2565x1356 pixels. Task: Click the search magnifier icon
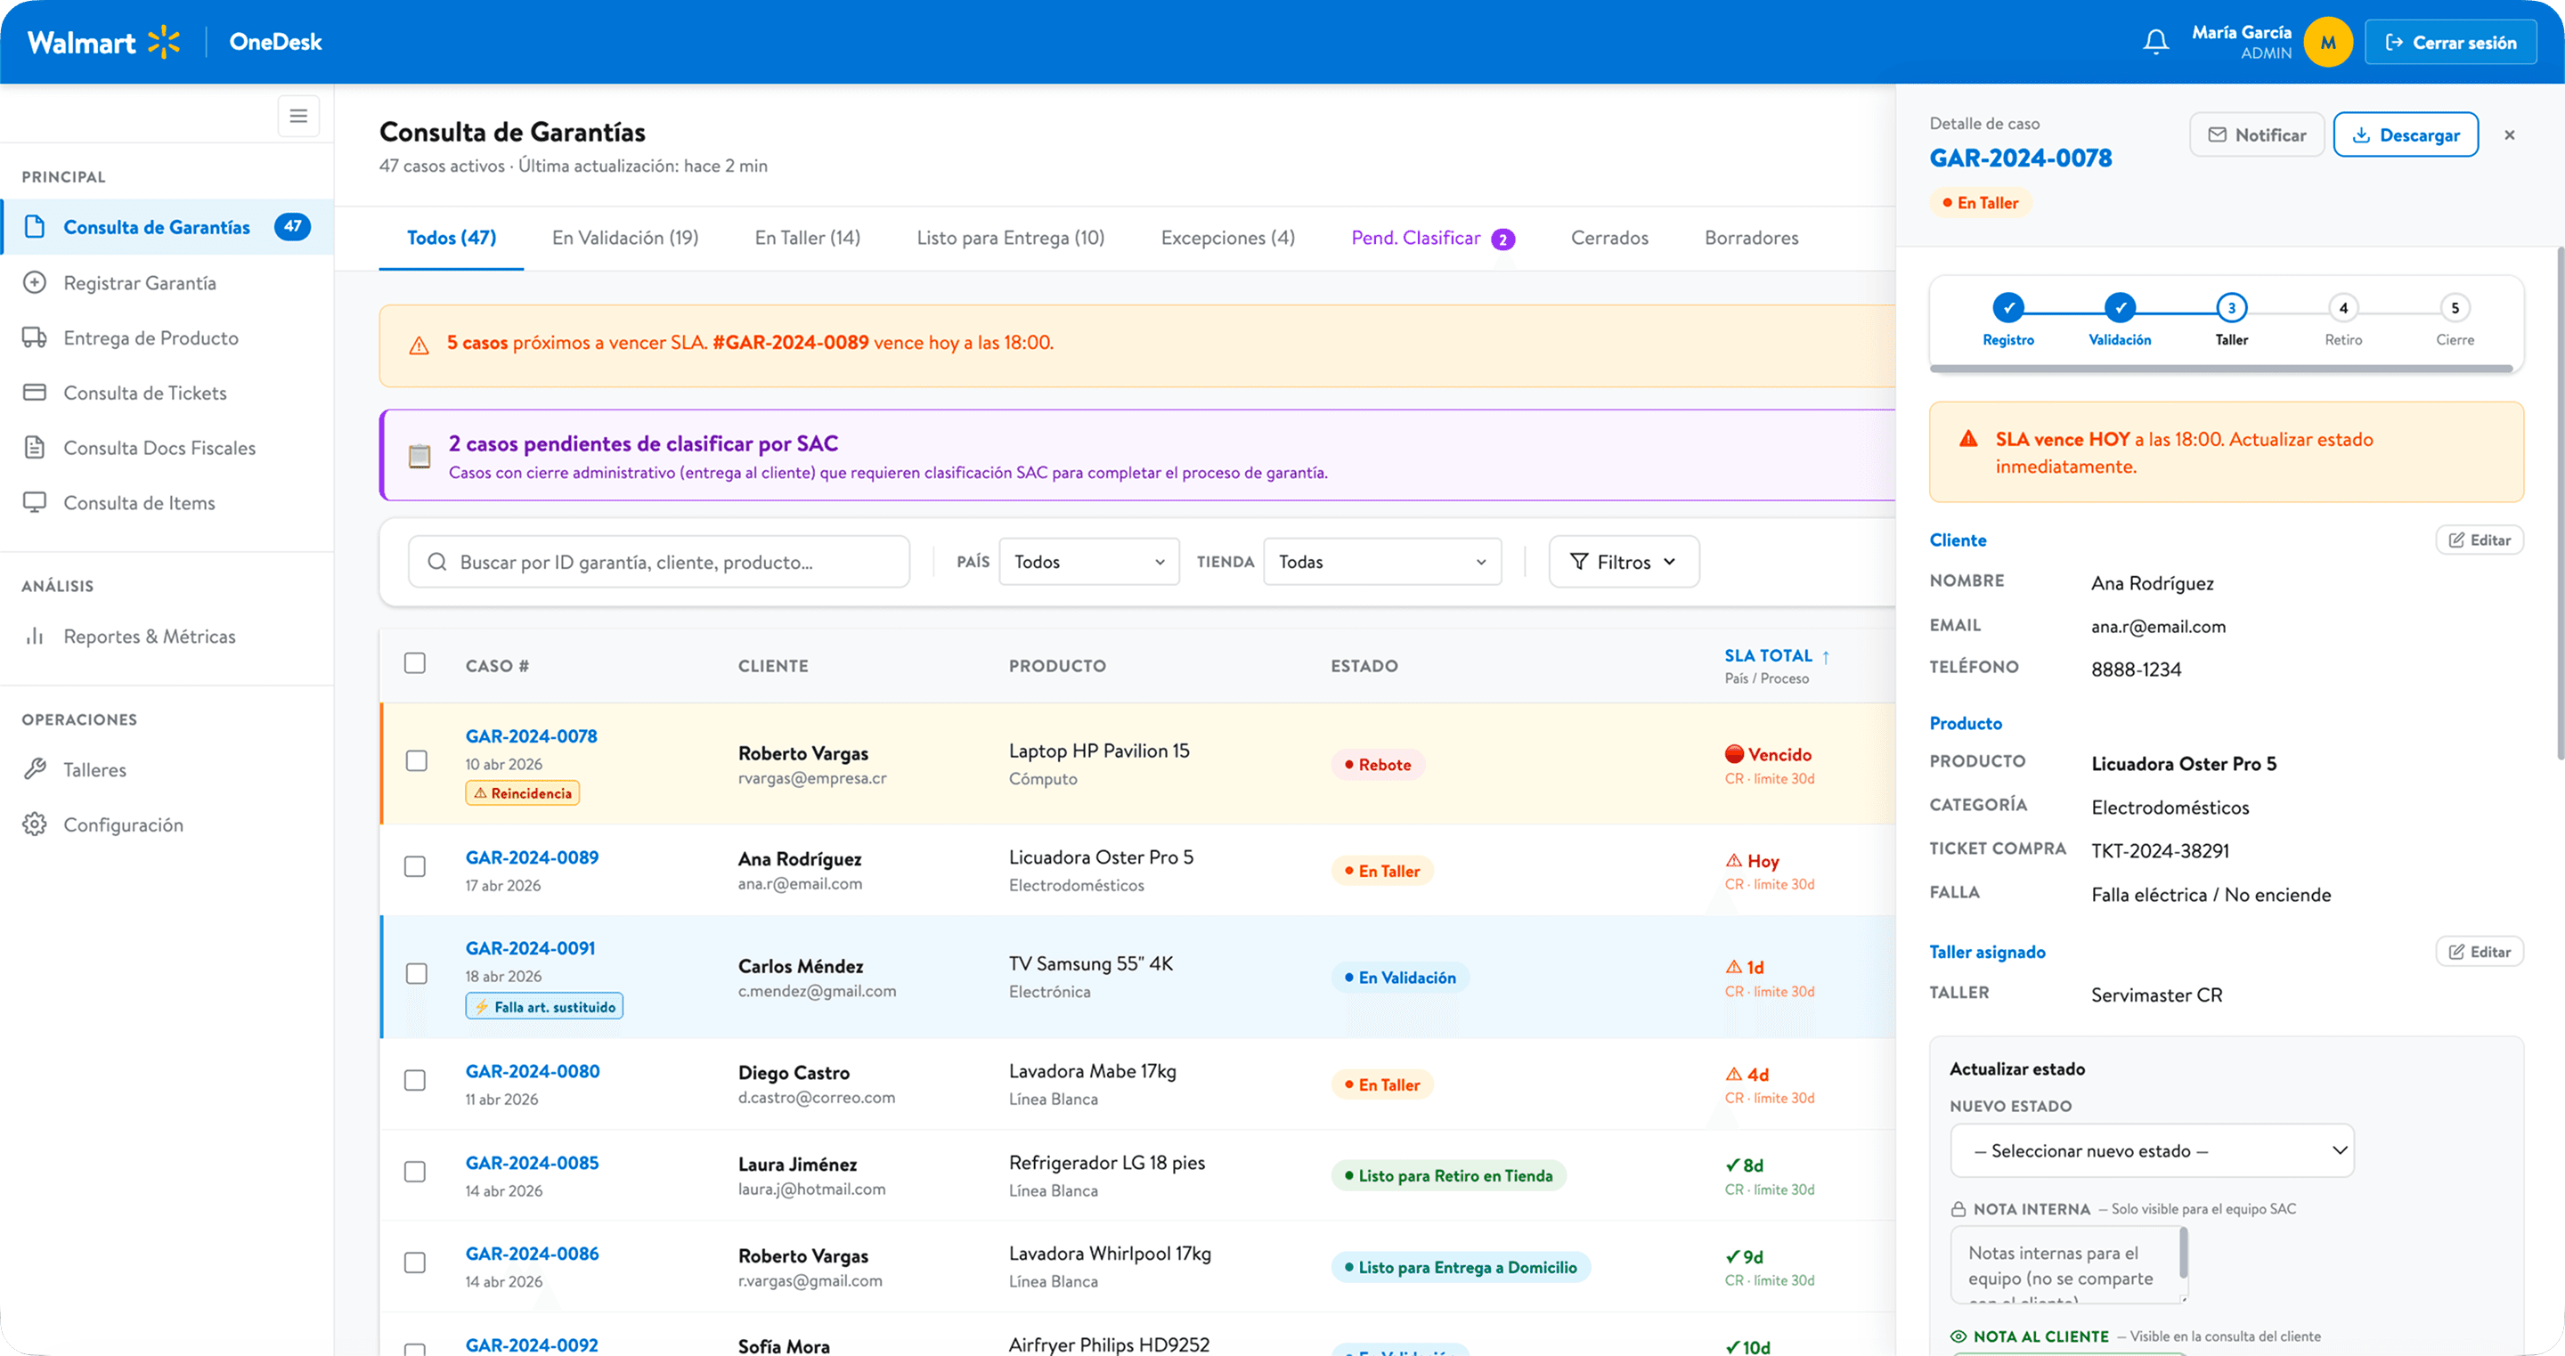coord(436,562)
